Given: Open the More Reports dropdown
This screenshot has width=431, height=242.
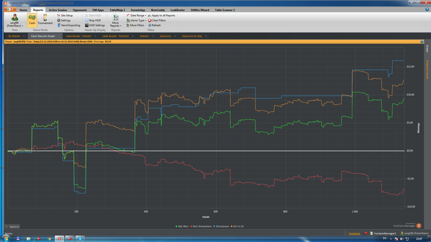Looking at the screenshot, I should tap(116, 20).
